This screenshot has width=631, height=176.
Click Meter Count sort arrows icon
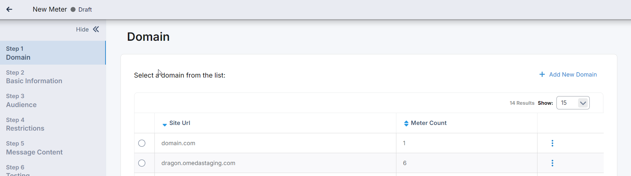[x=406, y=123]
